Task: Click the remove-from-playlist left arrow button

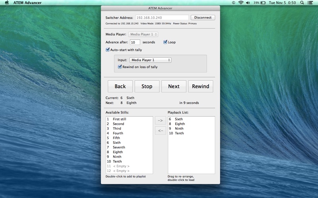Action: tap(160, 131)
